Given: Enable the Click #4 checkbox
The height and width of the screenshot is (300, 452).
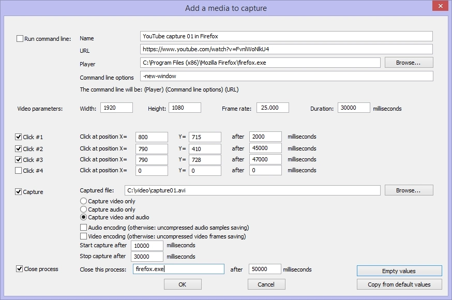Looking at the screenshot, I should coord(19,171).
